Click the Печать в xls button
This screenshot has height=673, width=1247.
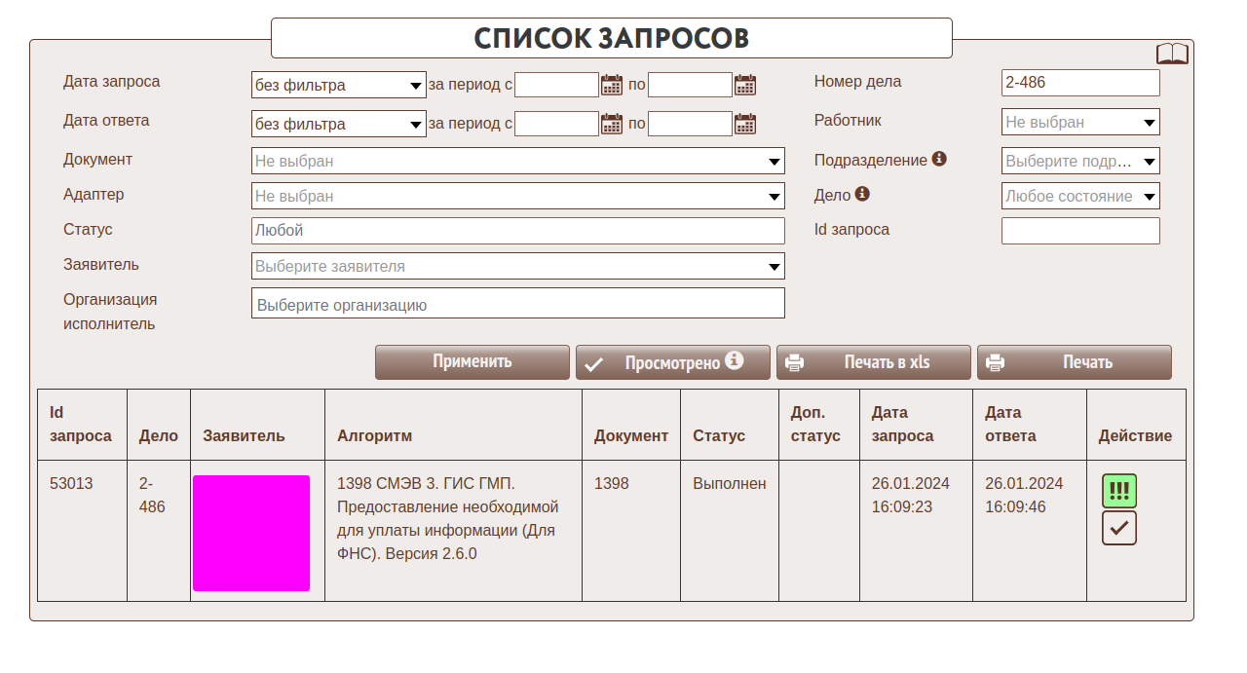pos(874,362)
